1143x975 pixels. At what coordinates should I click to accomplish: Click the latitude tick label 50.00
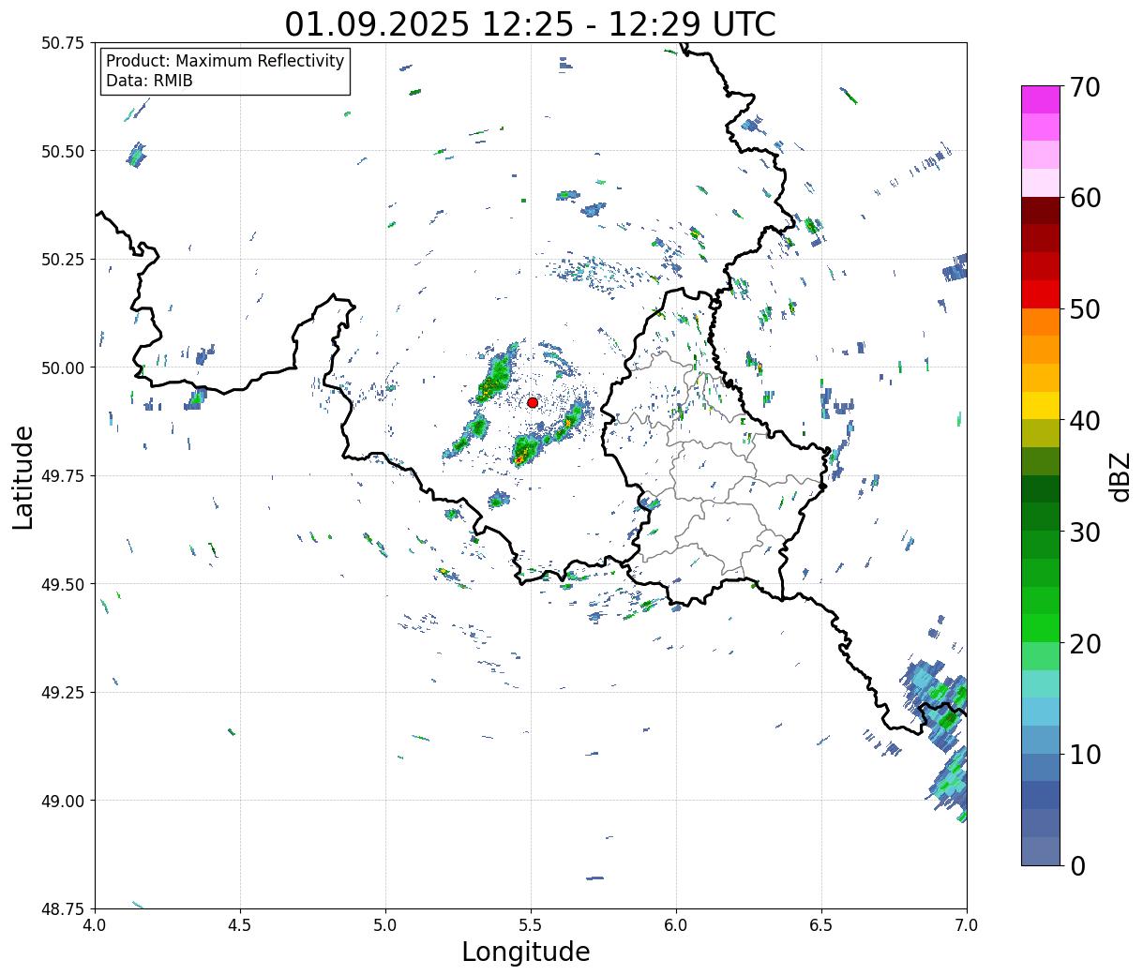[x=63, y=367]
